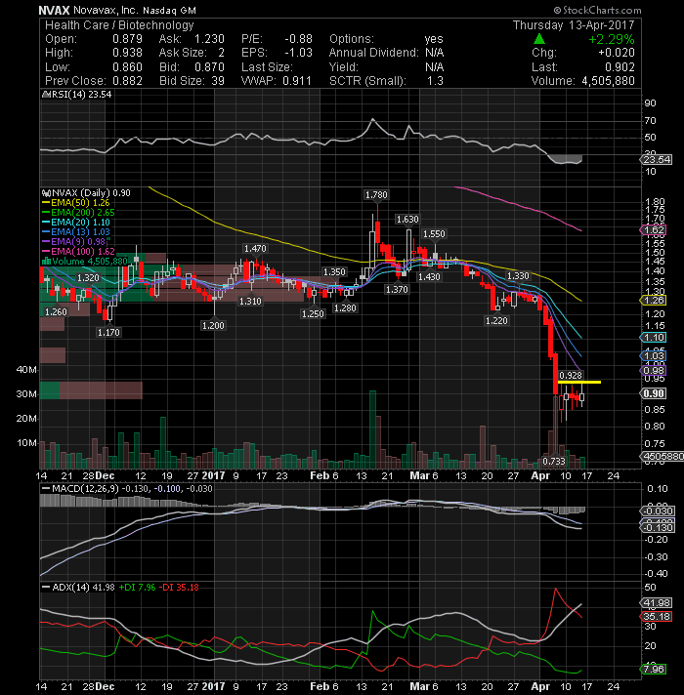Click the 41.98 ADX axis tag
The width and height of the screenshot is (684, 695).
coord(656,603)
